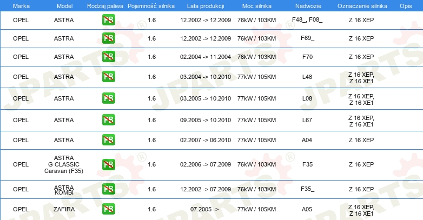Click the Marka column header
This screenshot has width=423, height=220.
pos(21,6)
